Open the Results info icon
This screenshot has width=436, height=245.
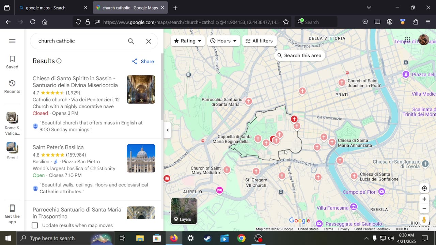click(59, 61)
